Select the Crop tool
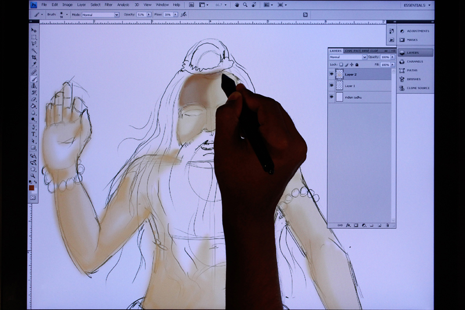 (34, 58)
